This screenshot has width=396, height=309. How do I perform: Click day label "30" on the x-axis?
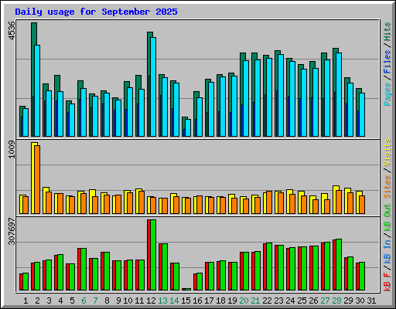tap(360, 301)
